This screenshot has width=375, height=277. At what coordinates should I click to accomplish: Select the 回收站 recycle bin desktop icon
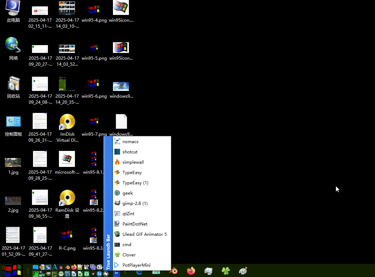click(13, 87)
